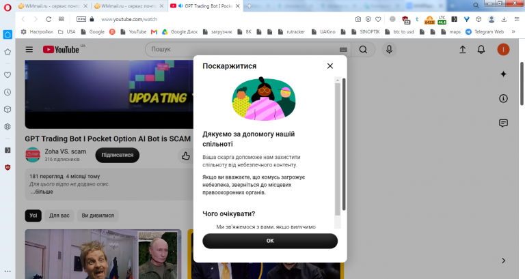Open the Настройки bookmark

pyautogui.click(x=37, y=32)
